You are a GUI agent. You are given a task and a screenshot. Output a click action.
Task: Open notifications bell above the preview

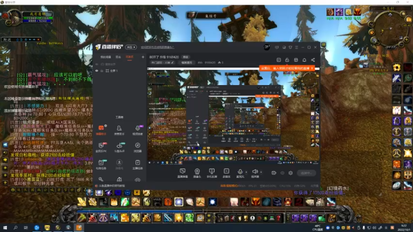(304, 60)
